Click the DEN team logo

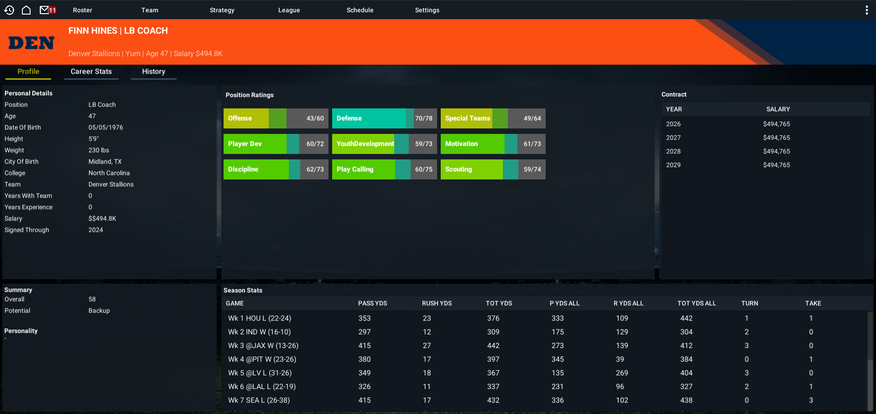[x=31, y=43]
